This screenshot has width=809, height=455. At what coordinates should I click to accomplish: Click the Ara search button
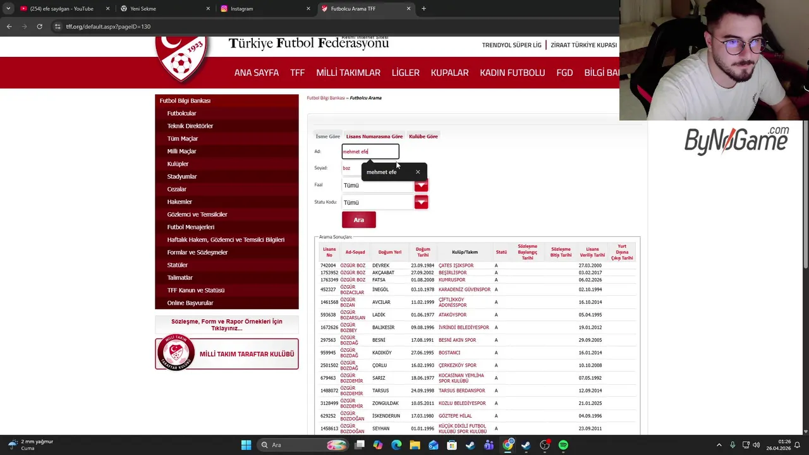point(359,220)
